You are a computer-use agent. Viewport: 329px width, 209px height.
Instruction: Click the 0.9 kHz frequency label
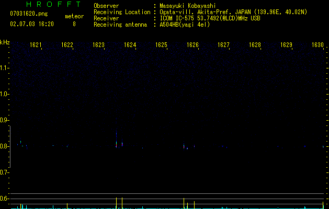4,120
